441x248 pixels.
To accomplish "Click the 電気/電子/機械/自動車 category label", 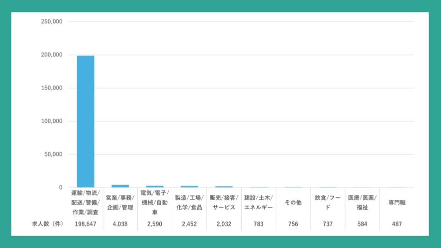I will pos(155,203).
